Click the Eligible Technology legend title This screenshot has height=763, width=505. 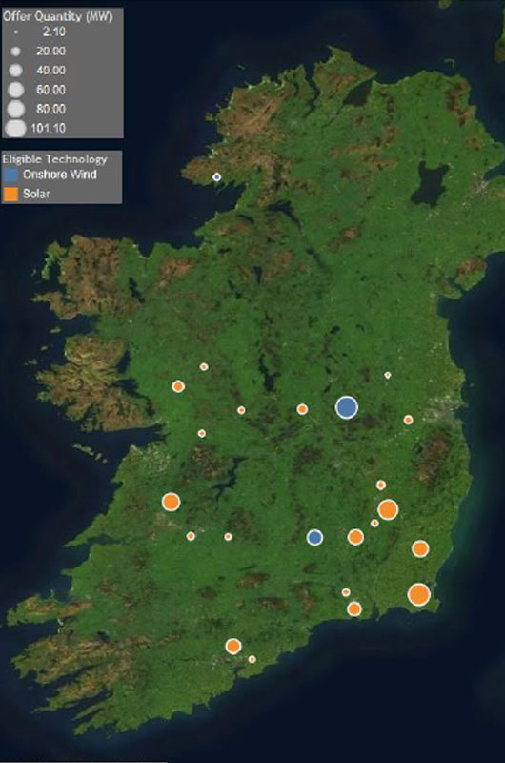coord(55,159)
